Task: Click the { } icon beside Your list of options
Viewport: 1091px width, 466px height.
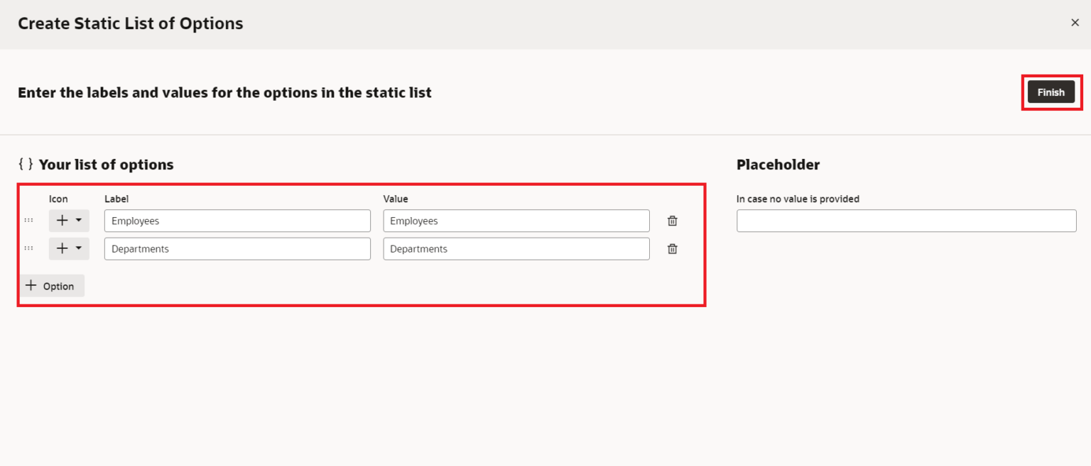Action: click(x=26, y=164)
